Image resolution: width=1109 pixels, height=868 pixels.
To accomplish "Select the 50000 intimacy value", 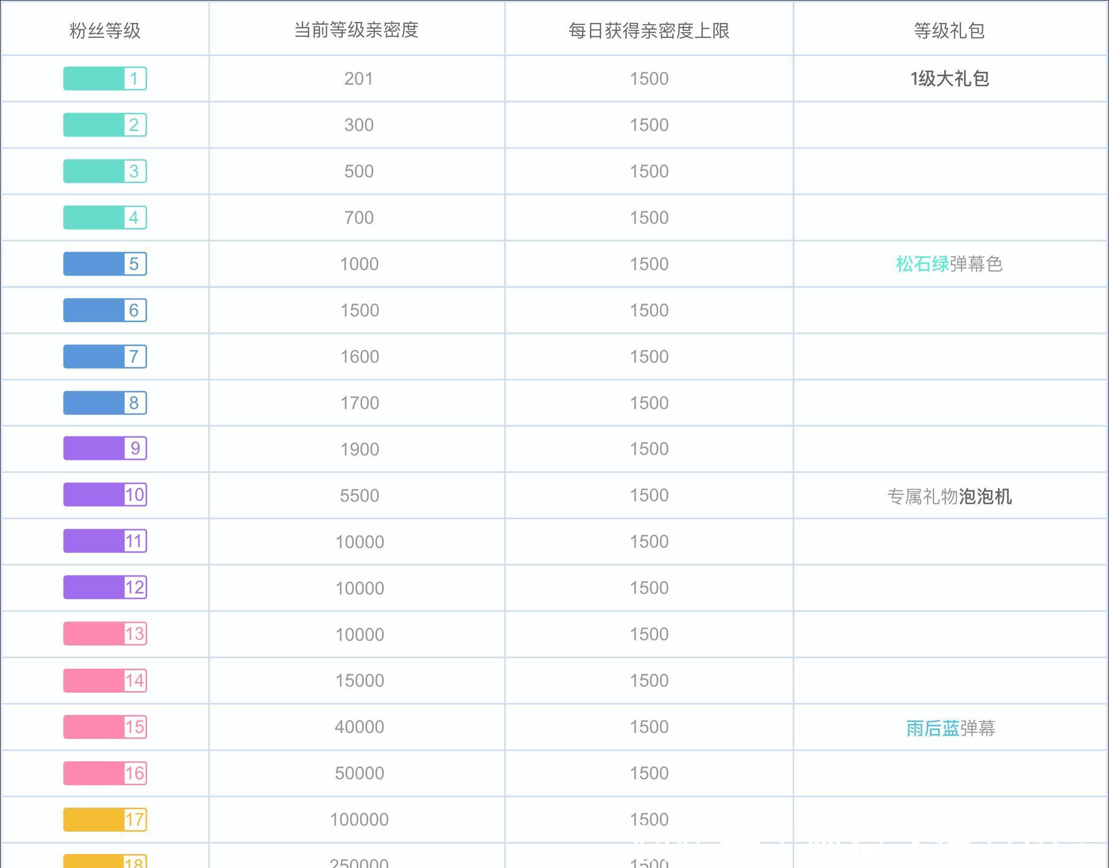I will [x=359, y=773].
